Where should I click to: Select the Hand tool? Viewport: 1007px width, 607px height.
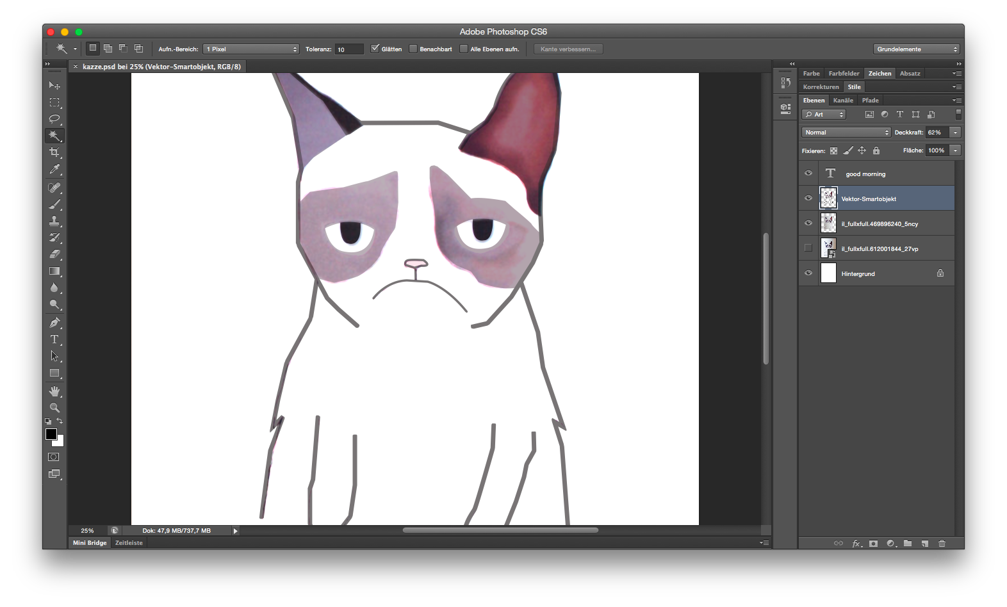tap(54, 391)
